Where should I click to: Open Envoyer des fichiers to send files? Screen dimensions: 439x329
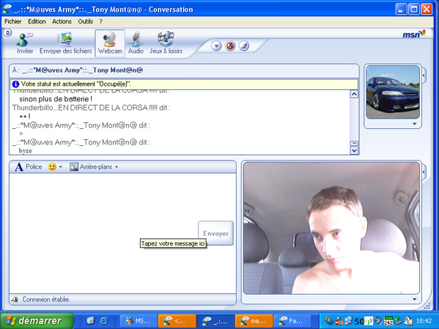(66, 42)
